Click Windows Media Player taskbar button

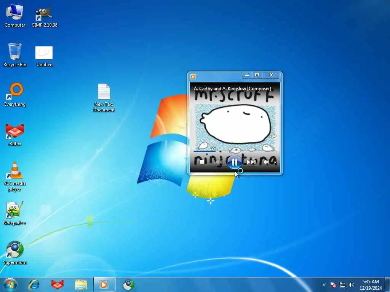[105, 284]
